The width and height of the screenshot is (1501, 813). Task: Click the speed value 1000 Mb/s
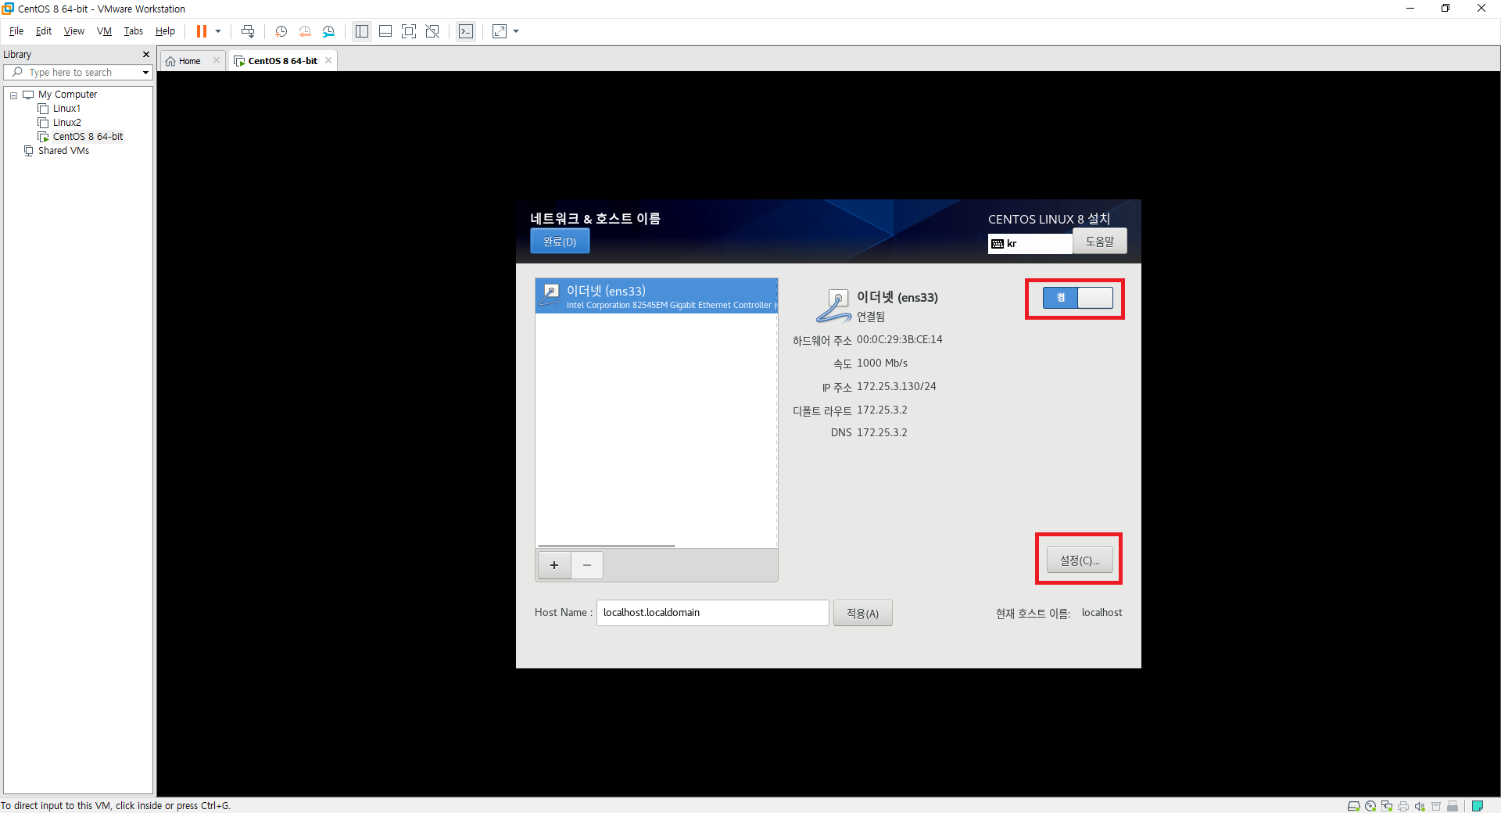pos(882,363)
